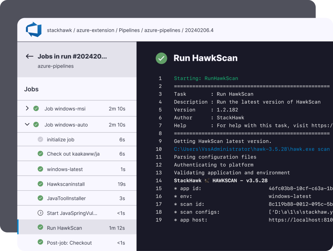The image size is (333, 251).
Task: Click the env: windows-latest log line
Action: (243, 196)
